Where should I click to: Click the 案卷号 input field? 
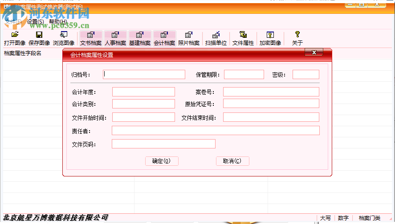point(271,92)
